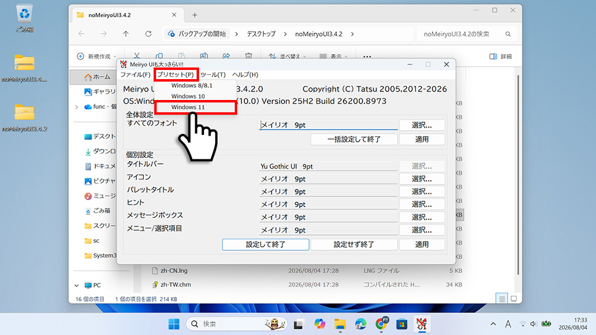Open the ヘルプ(H) menu
This screenshot has height=335, width=596.
245,75
